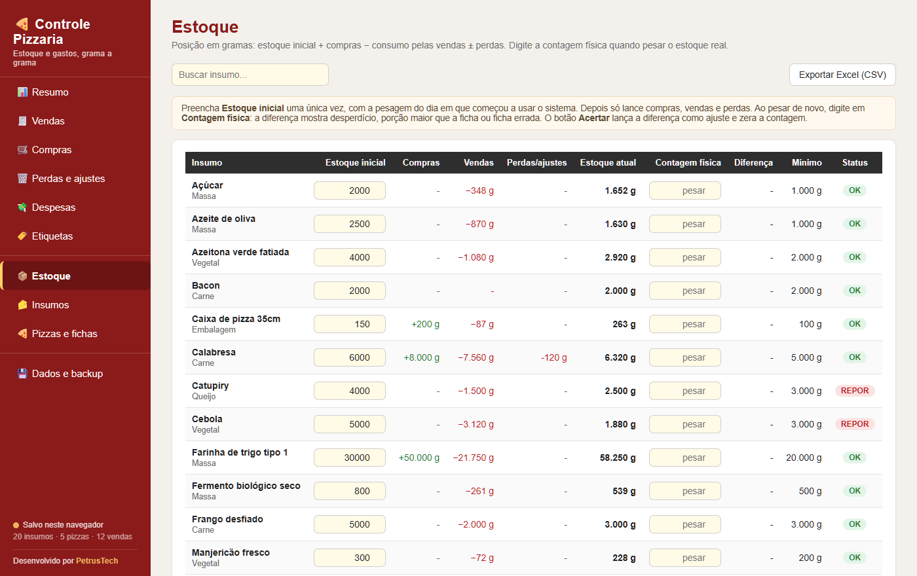Click the Dados e backup floppy icon
This screenshot has width=917, height=576.
(22, 374)
